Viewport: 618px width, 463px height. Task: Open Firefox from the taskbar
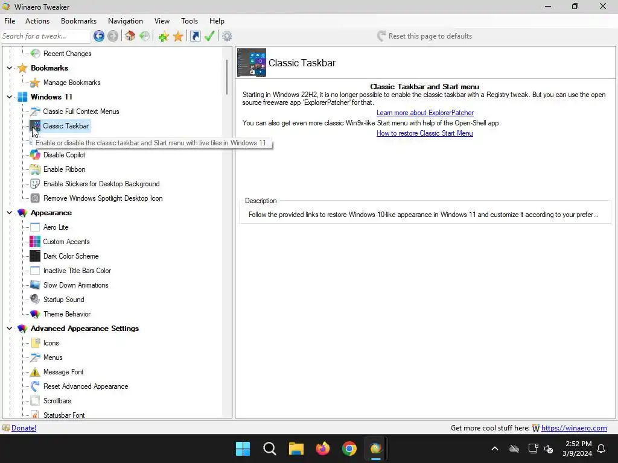pyautogui.click(x=323, y=449)
